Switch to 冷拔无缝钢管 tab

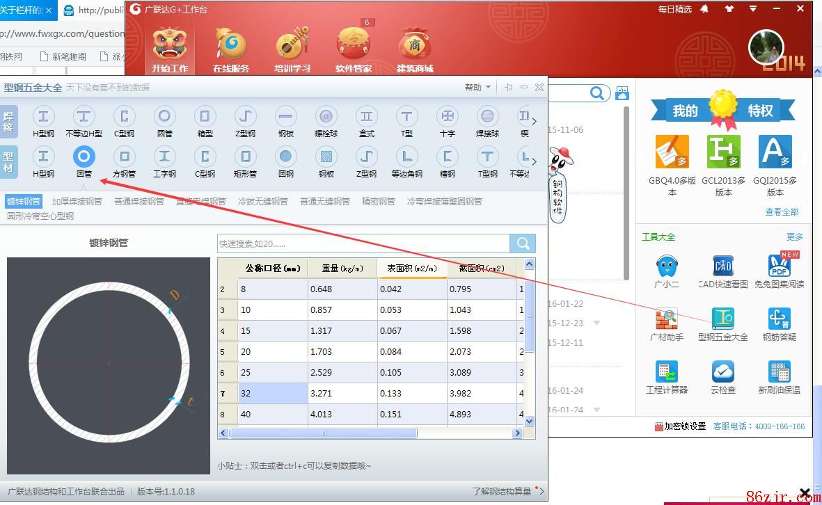click(x=262, y=202)
